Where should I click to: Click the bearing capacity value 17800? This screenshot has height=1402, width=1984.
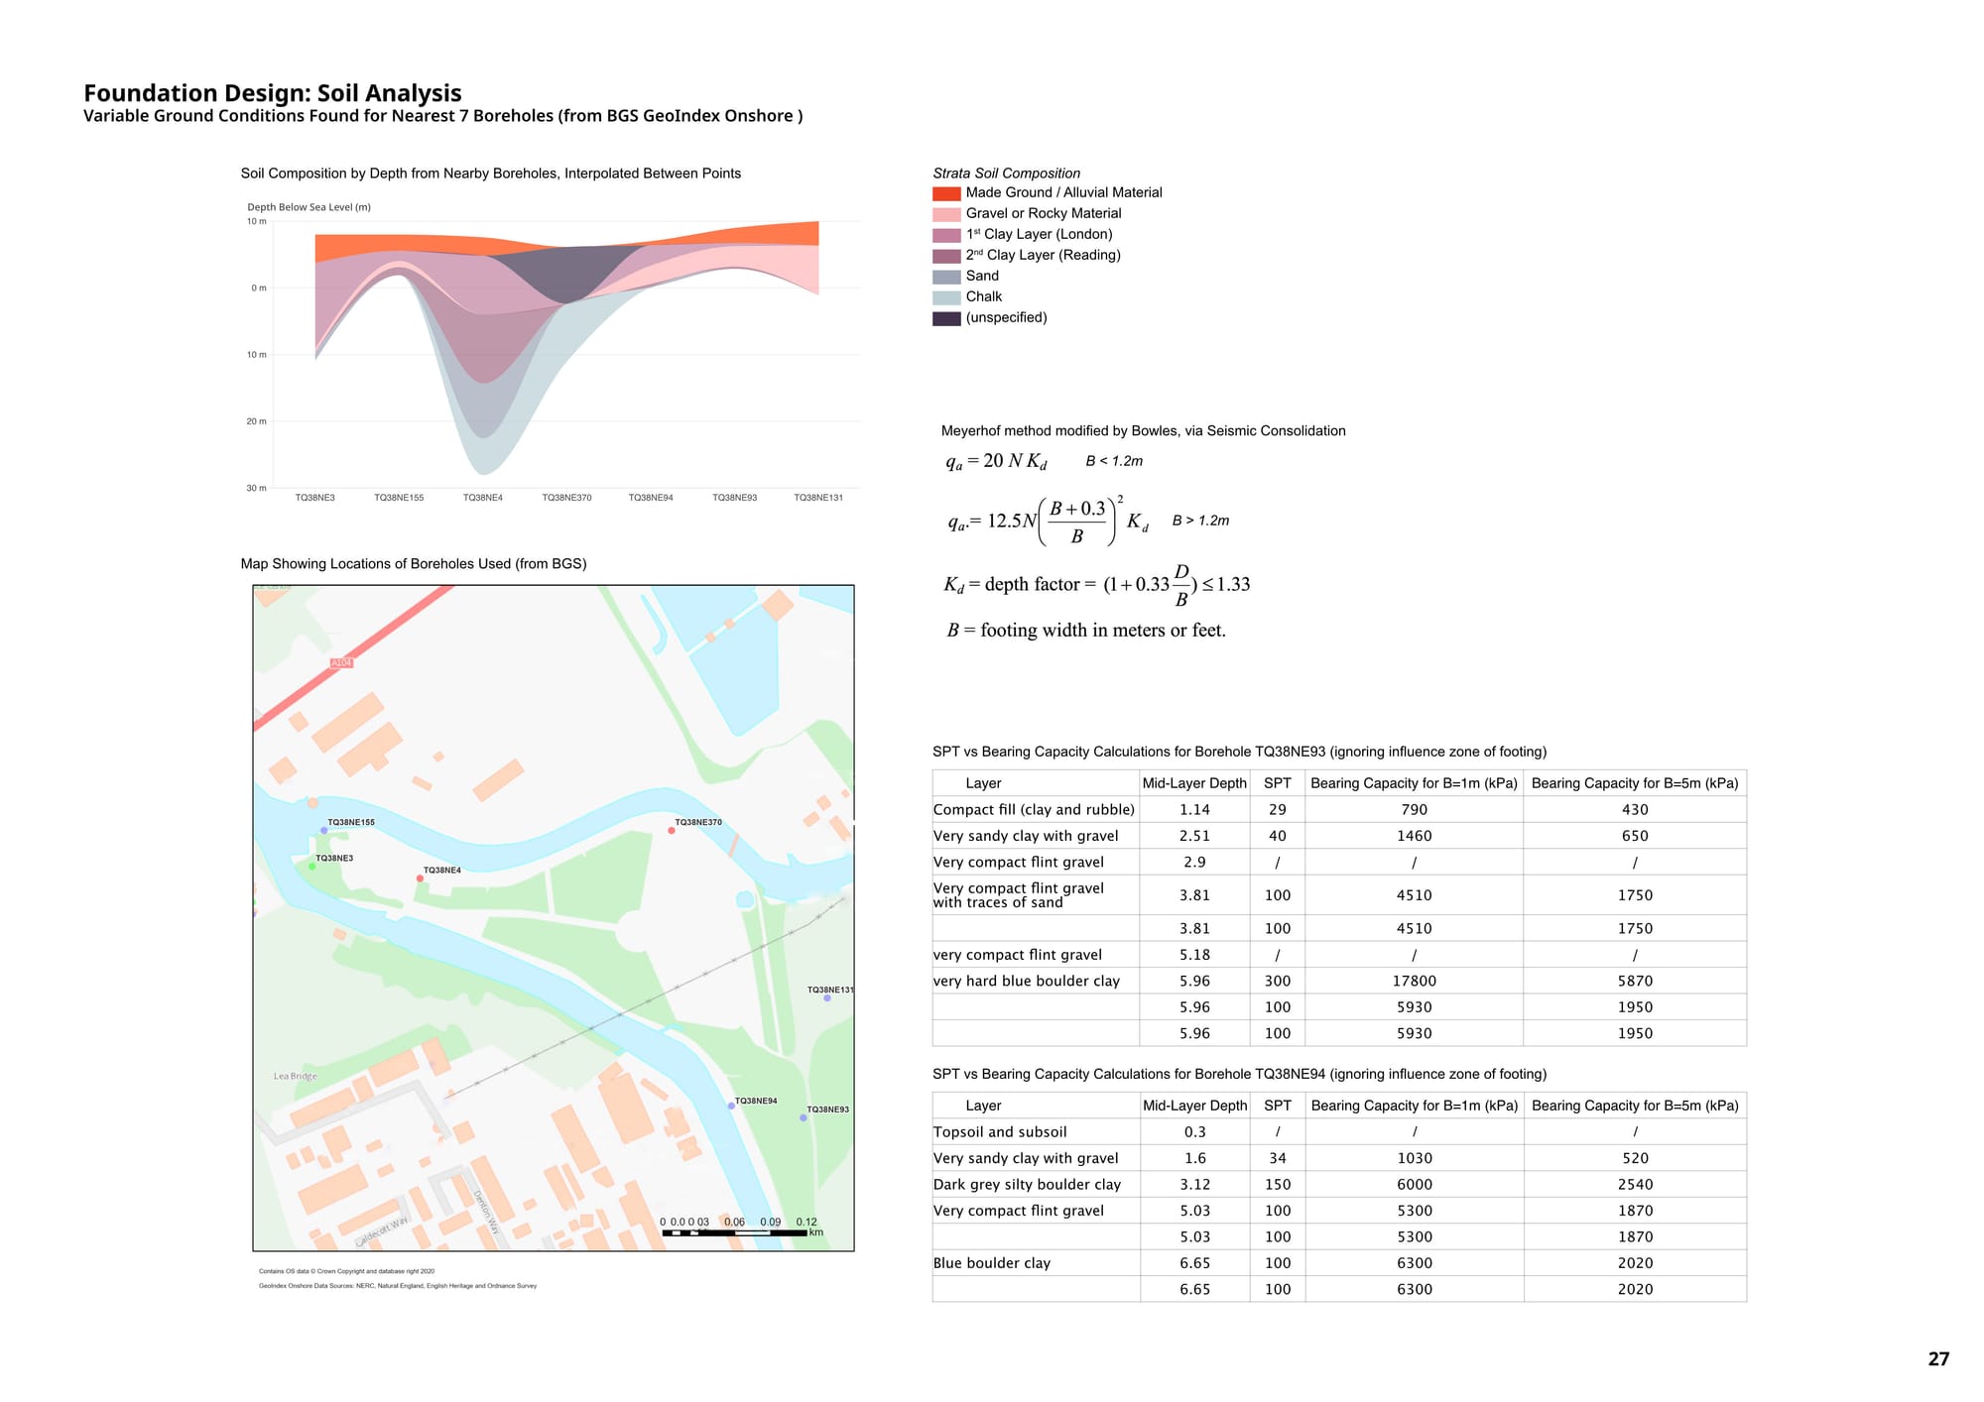pyautogui.click(x=1414, y=981)
